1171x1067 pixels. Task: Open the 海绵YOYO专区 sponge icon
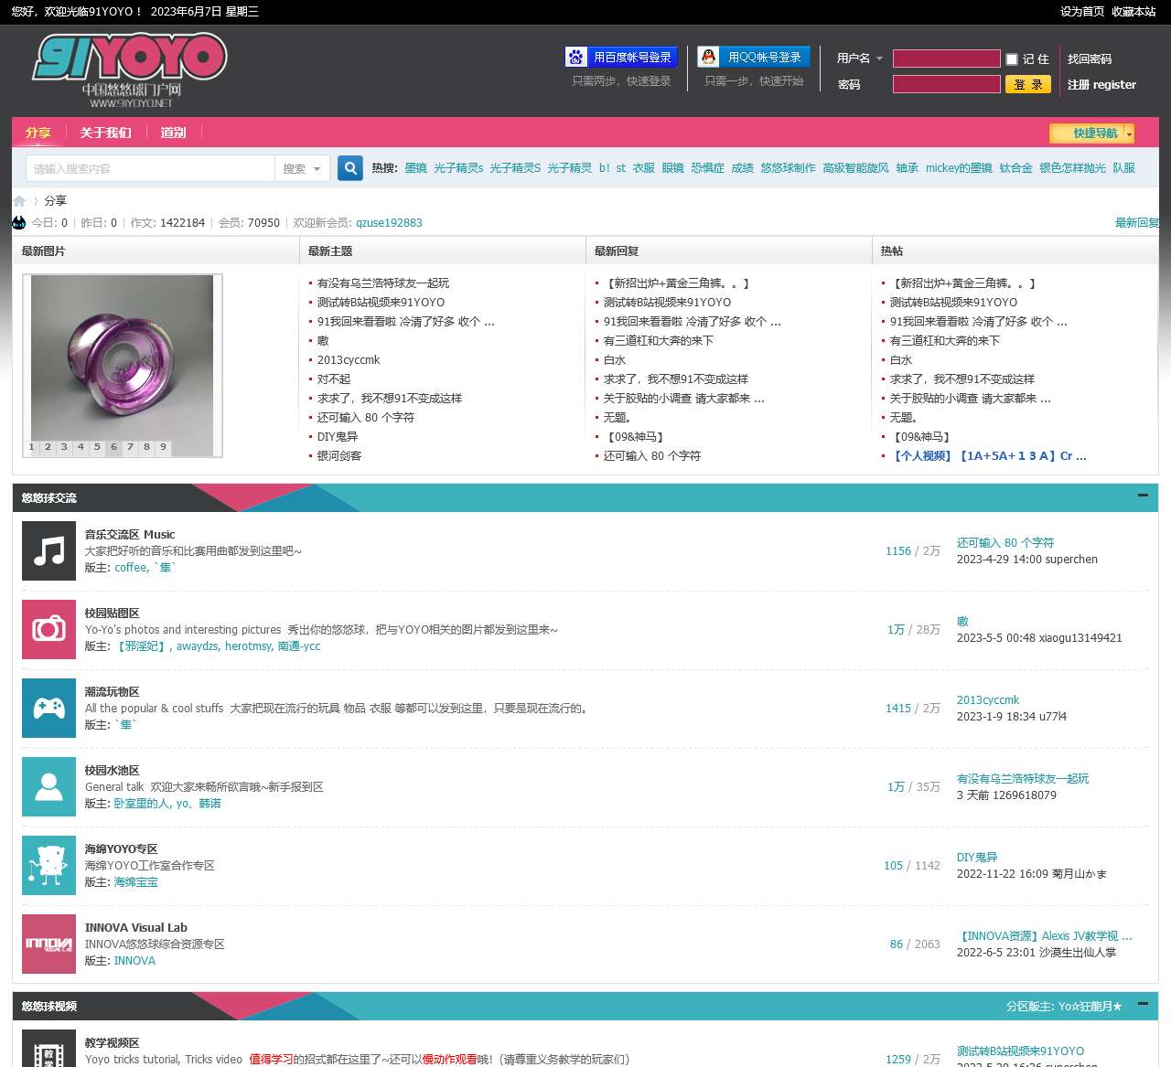point(48,865)
